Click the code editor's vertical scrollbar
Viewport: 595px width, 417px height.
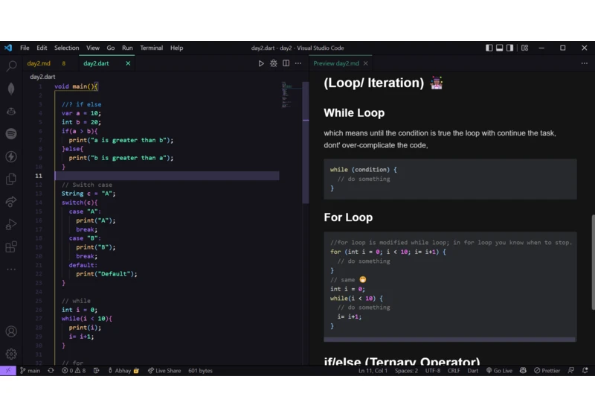[x=306, y=142]
